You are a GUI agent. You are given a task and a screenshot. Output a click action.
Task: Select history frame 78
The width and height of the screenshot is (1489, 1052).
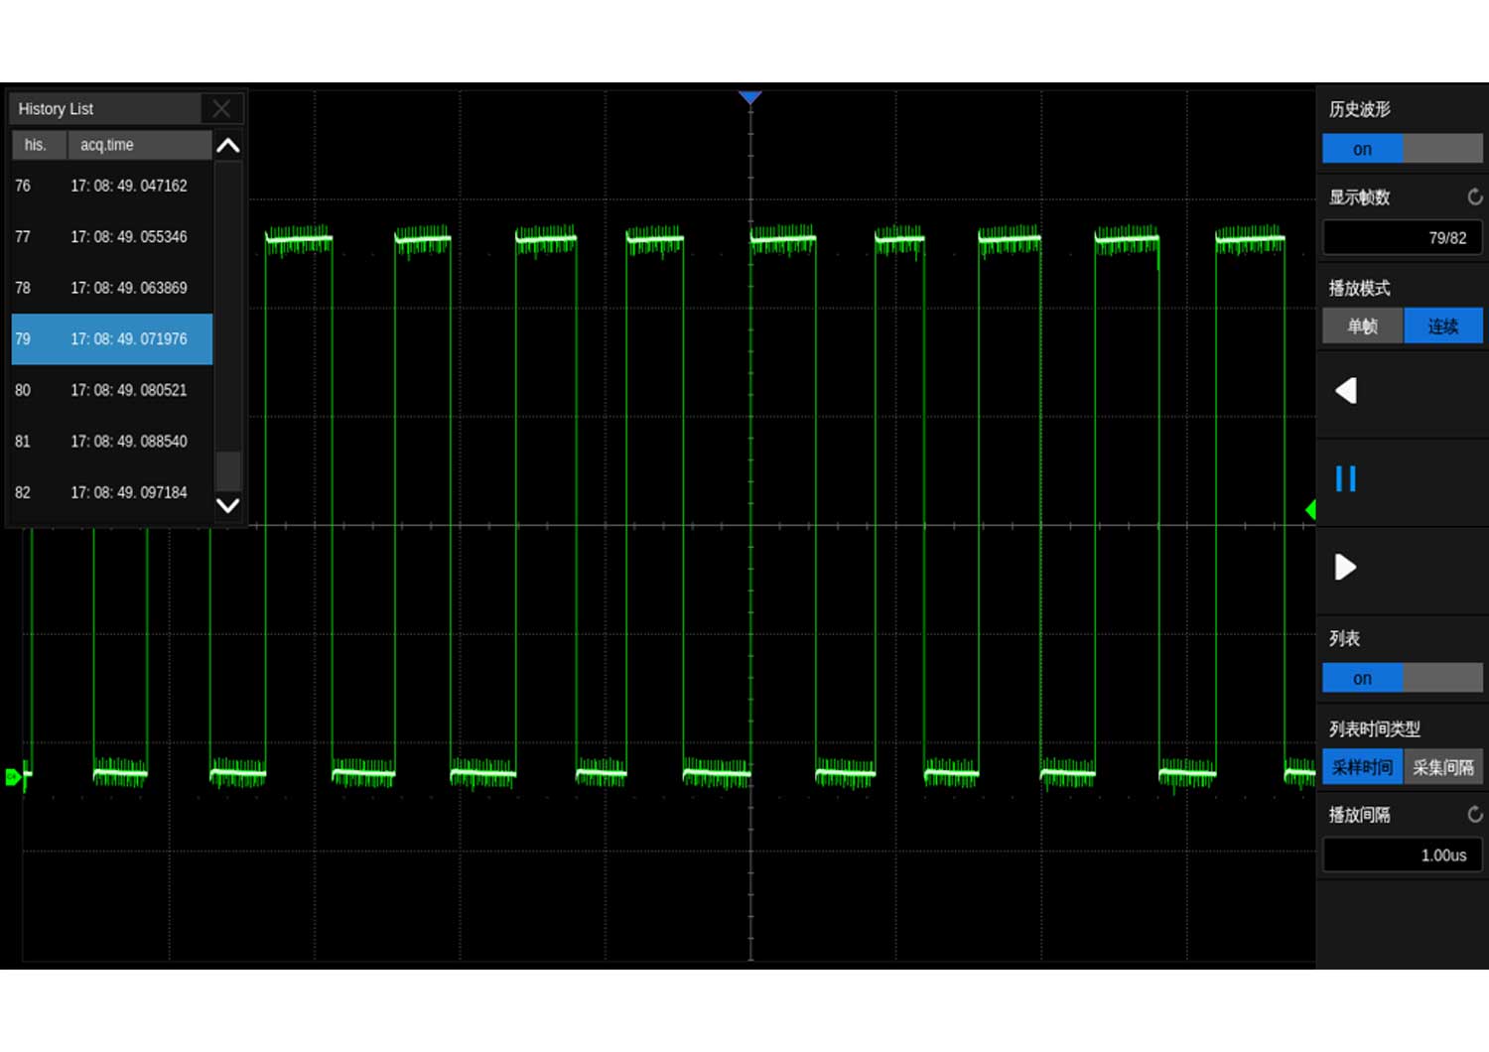[112, 288]
